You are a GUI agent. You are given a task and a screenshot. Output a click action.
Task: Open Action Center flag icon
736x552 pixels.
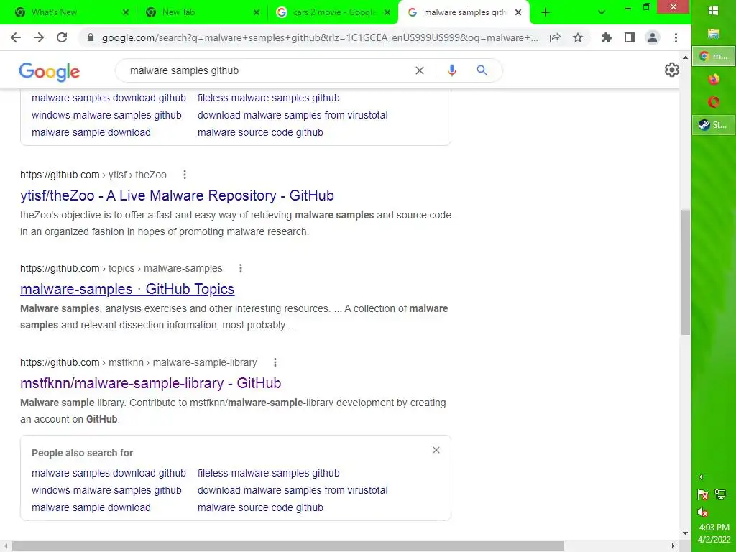coord(703,494)
